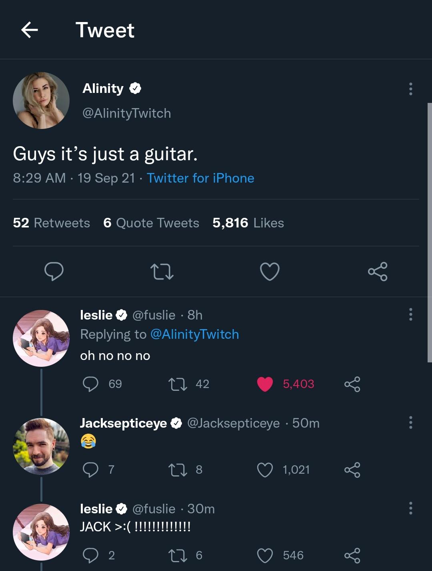The image size is (432, 571).
Task: Open more options on Jacksepticeye's reply
Action: [x=410, y=422]
